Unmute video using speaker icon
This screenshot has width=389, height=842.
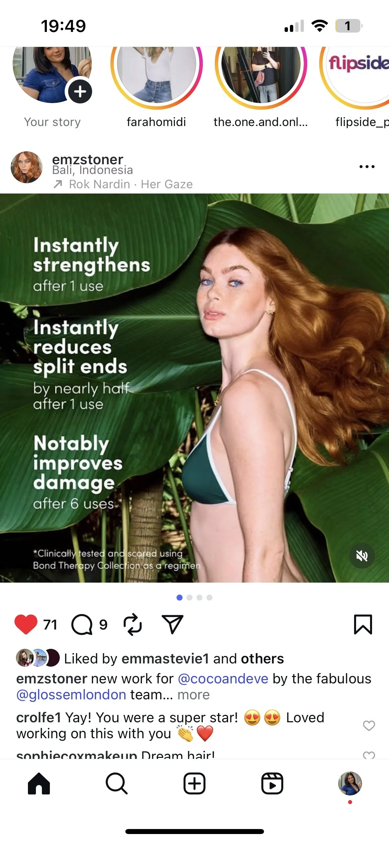coord(362,556)
